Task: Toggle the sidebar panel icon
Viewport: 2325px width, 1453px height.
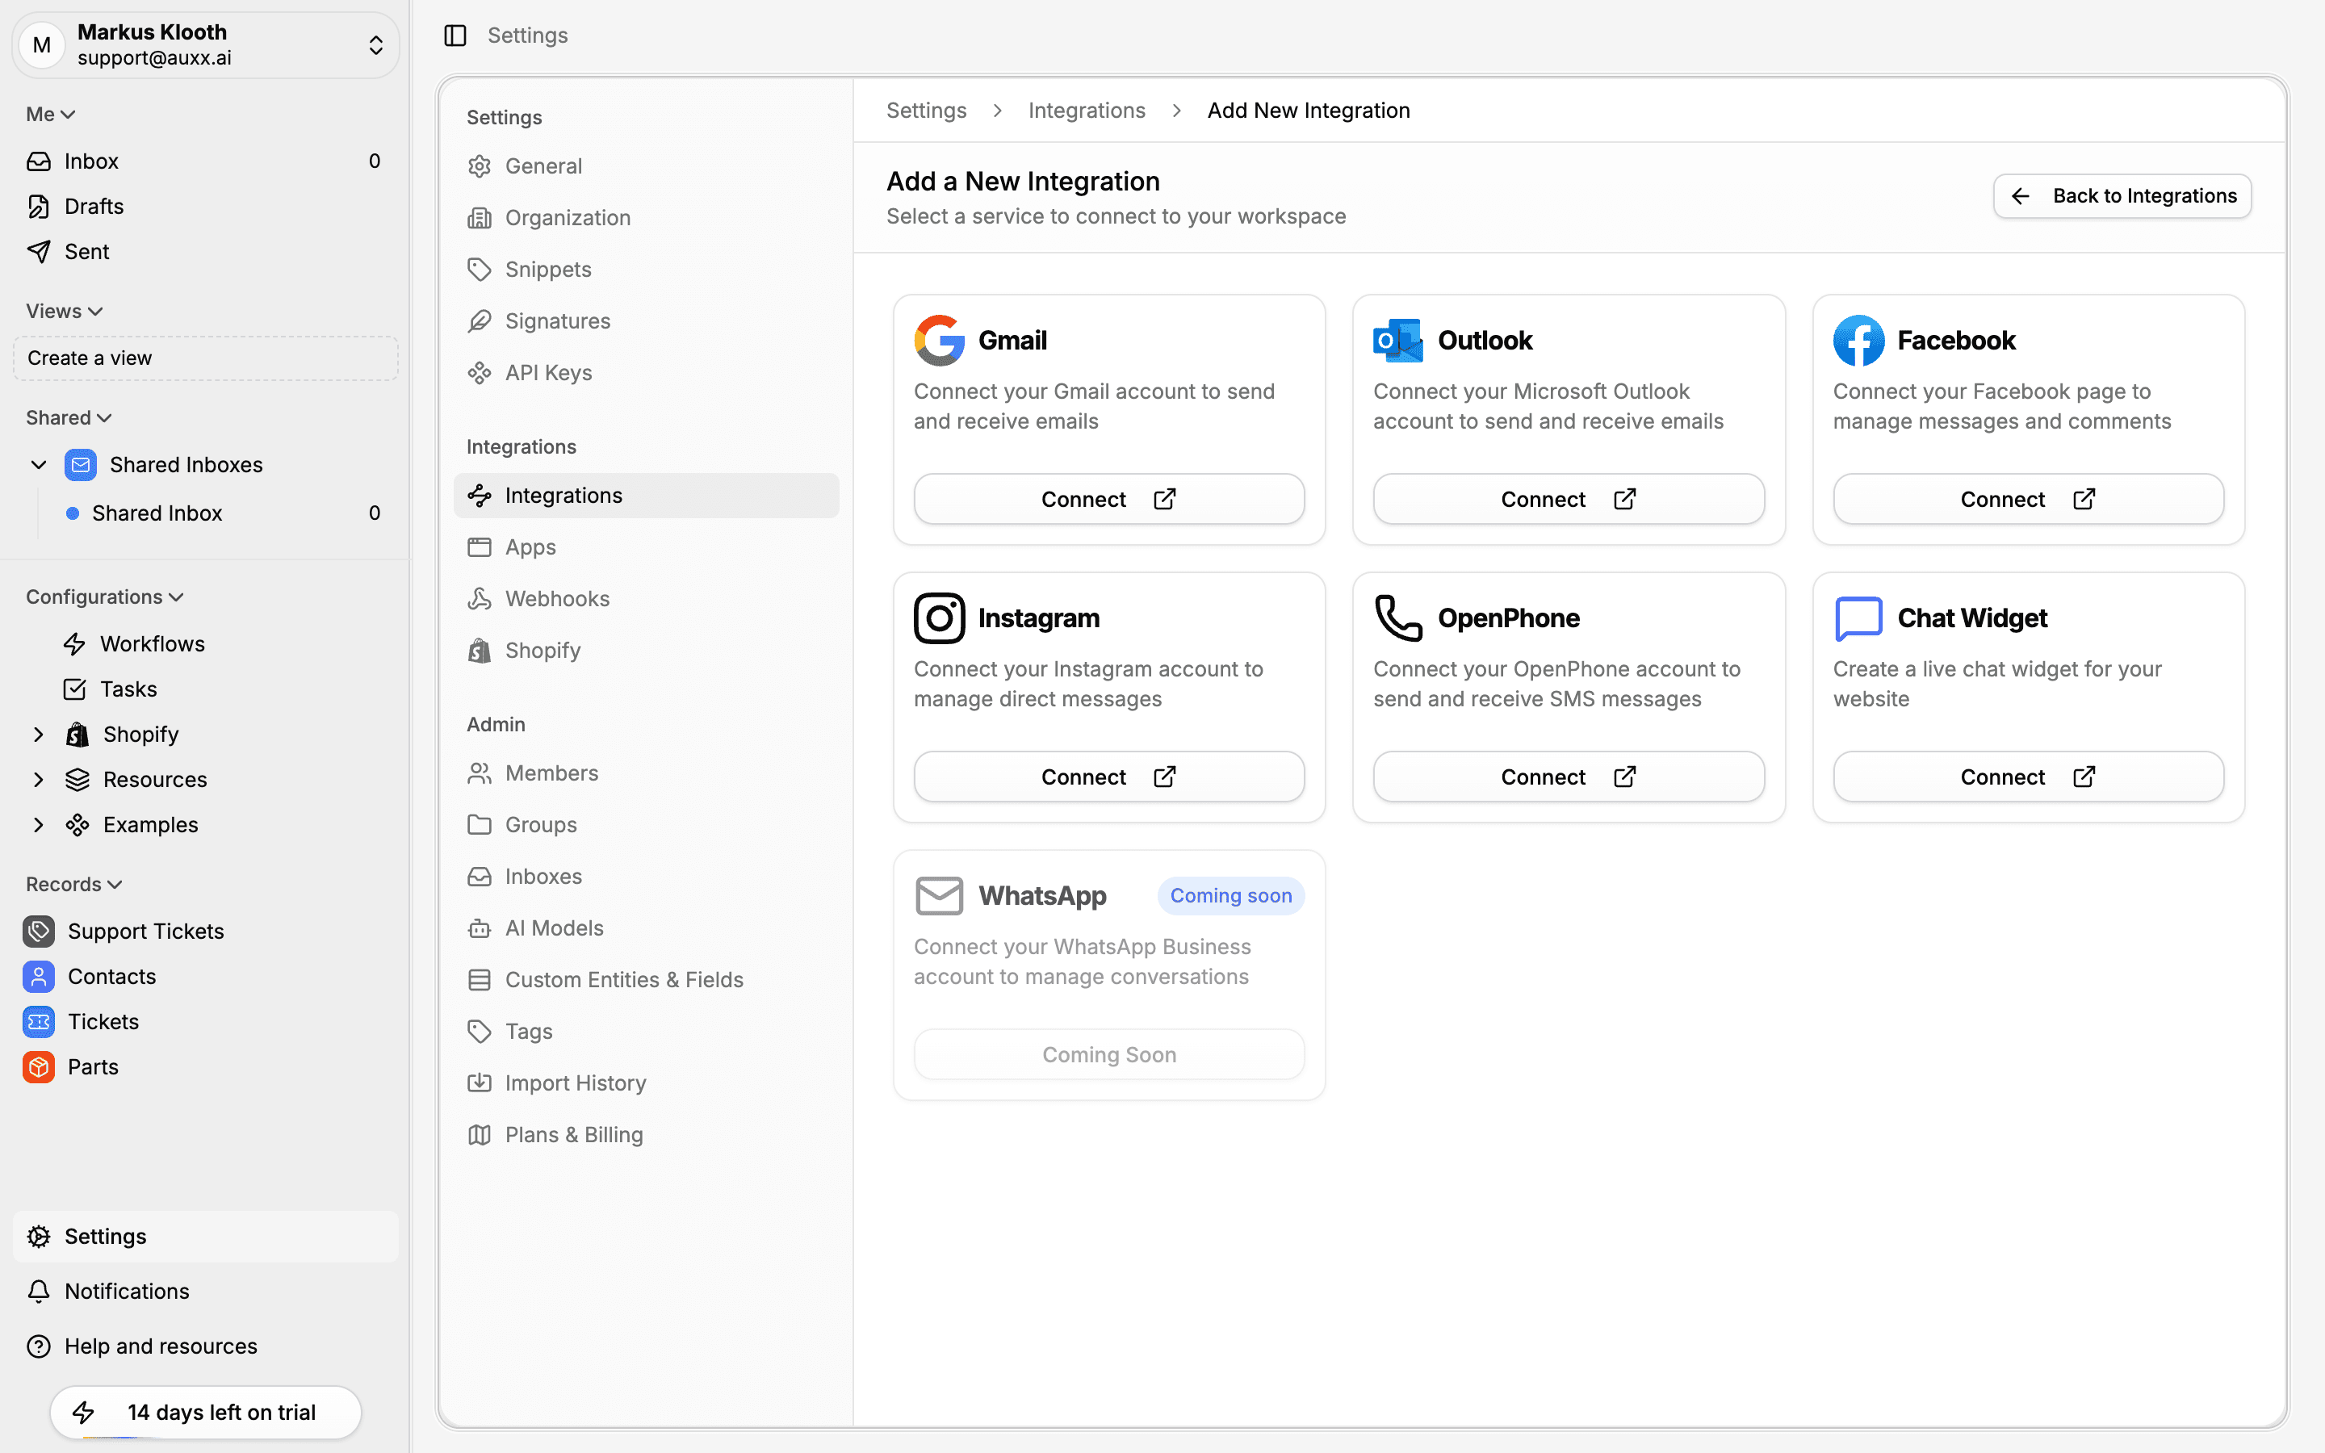Action: coord(455,36)
